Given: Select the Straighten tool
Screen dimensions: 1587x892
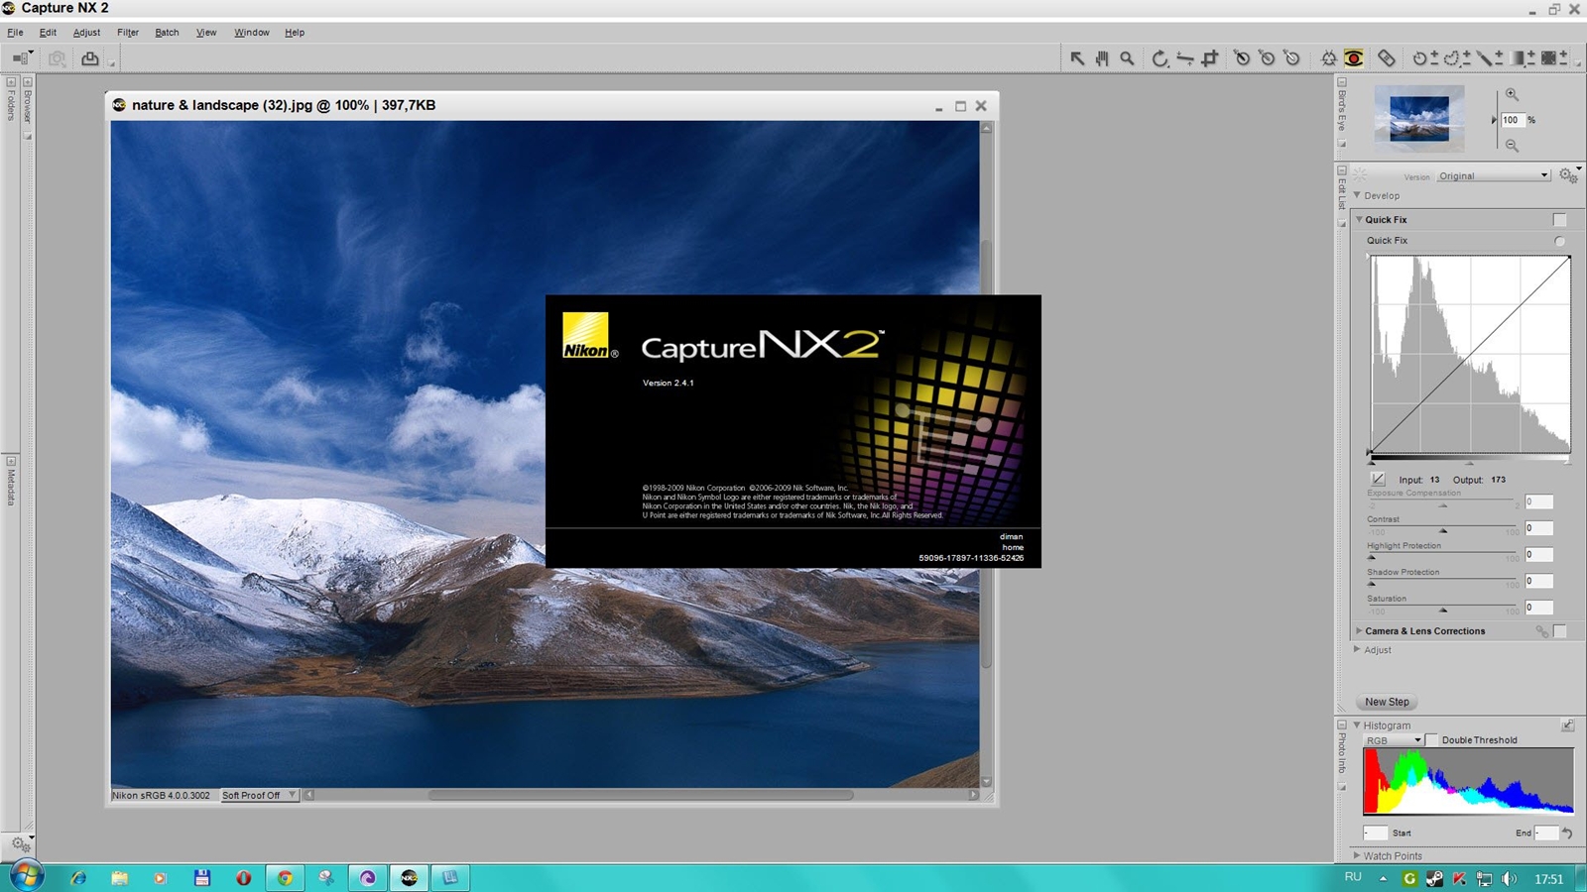Looking at the screenshot, I should 1184,58.
